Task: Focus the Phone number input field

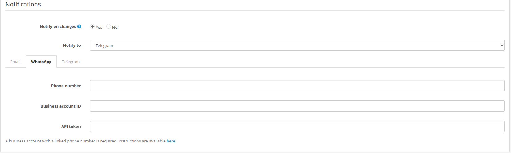Action: [x=297, y=86]
